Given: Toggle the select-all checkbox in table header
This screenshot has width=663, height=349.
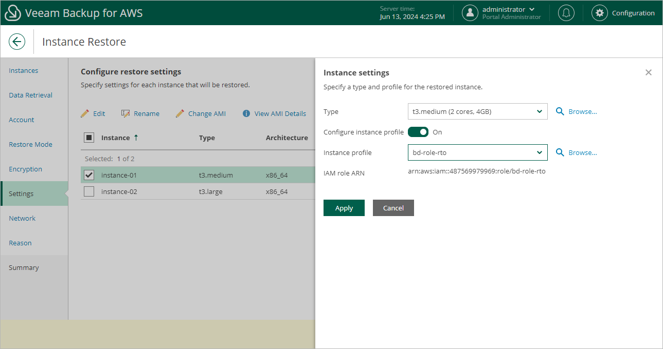Looking at the screenshot, I should [x=89, y=138].
